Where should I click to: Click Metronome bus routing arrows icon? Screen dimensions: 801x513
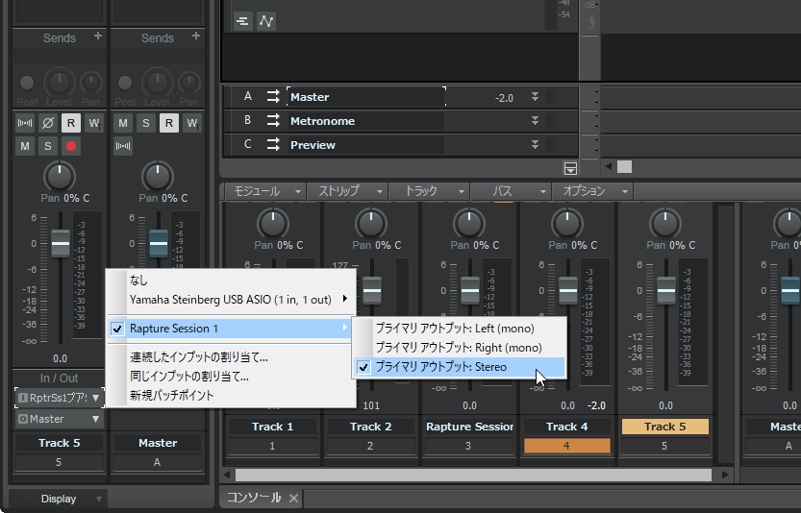(273, 121)
